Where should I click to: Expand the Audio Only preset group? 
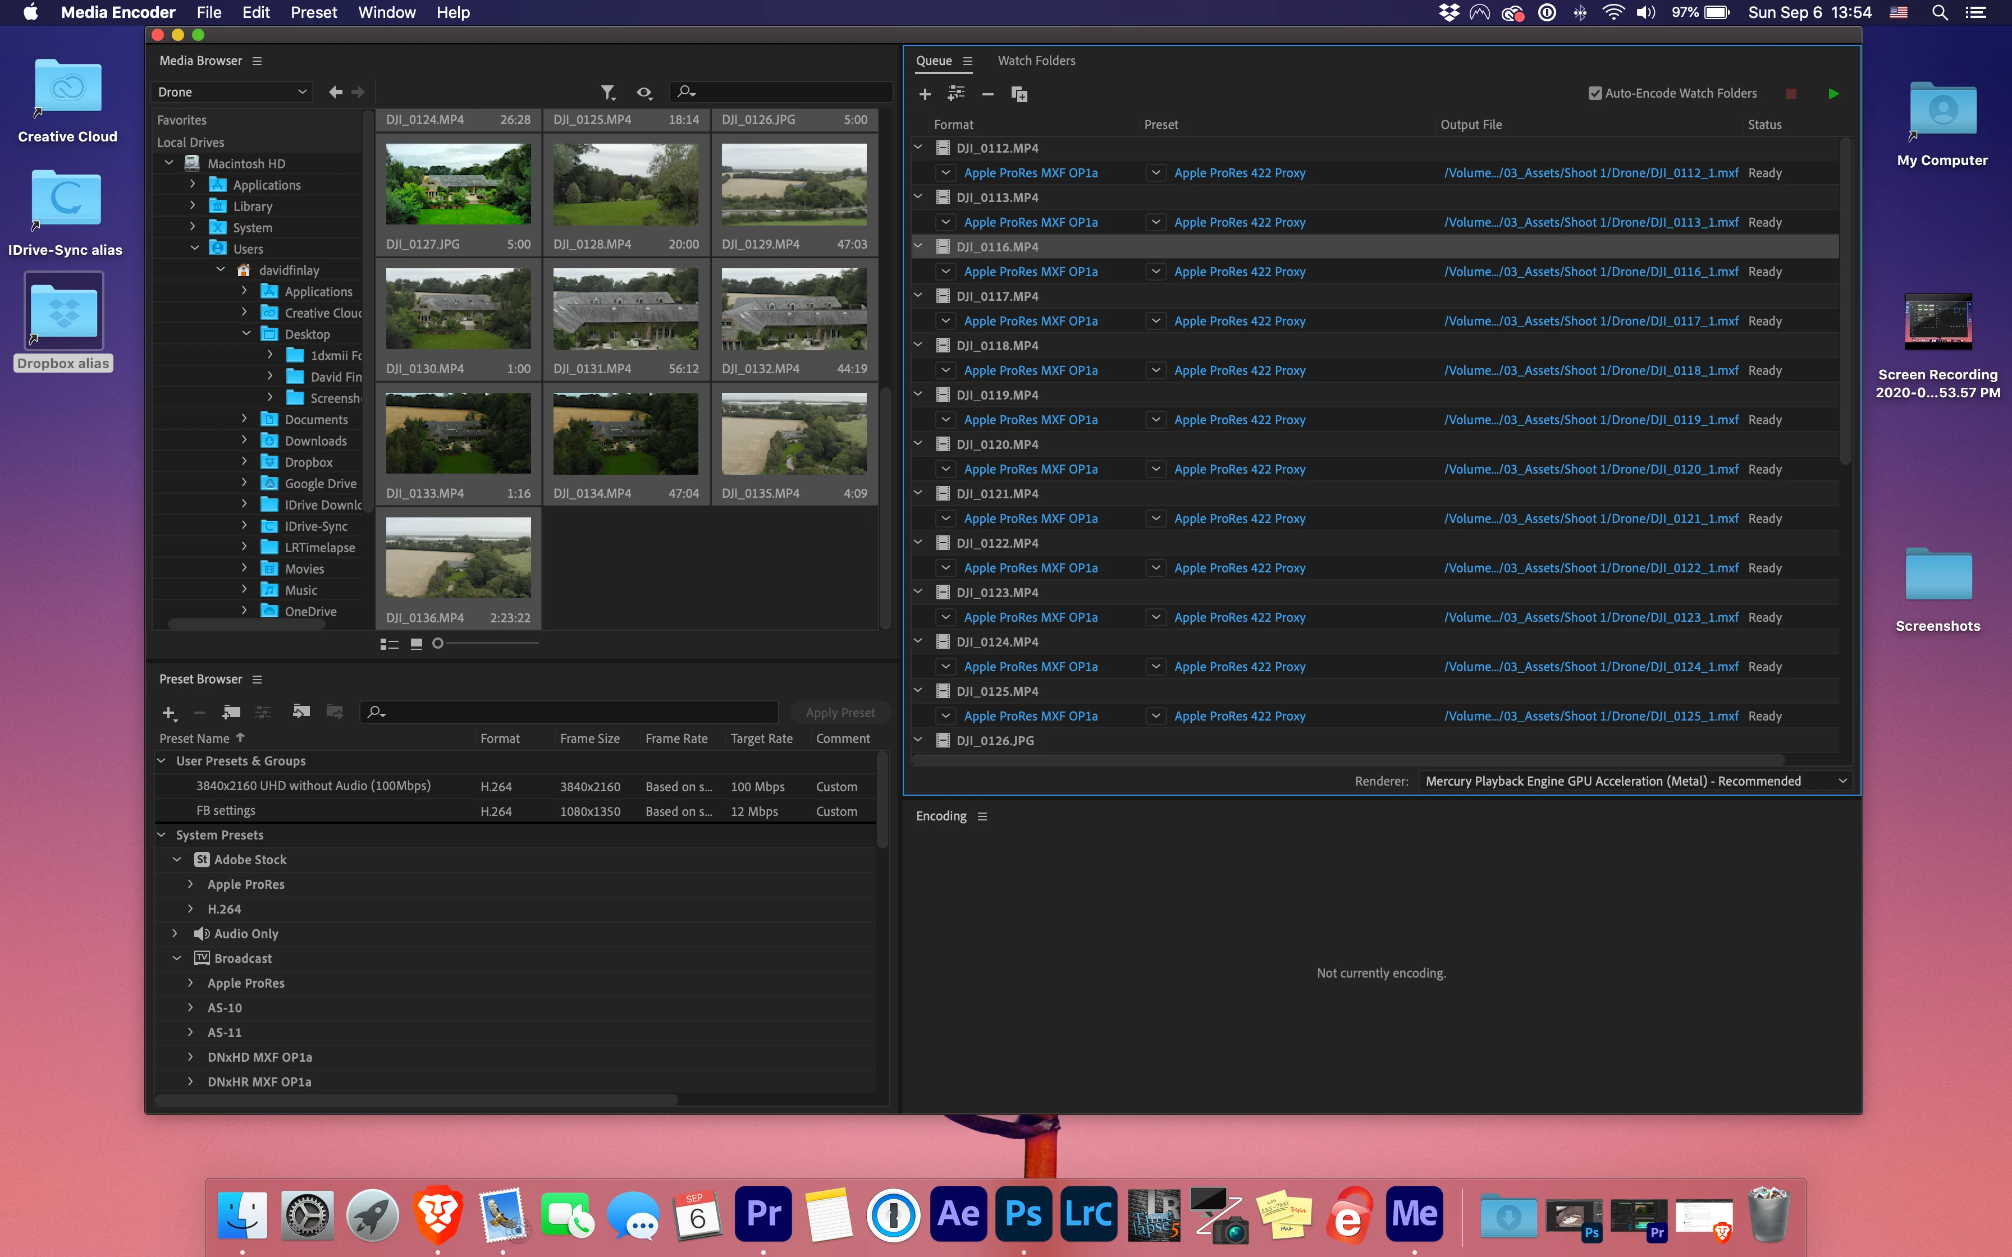(x=175, y=934)
